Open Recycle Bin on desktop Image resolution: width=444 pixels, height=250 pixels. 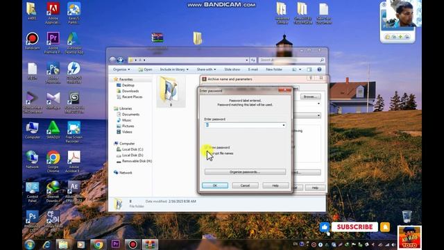pyautogui.click(x=407, y=217)
